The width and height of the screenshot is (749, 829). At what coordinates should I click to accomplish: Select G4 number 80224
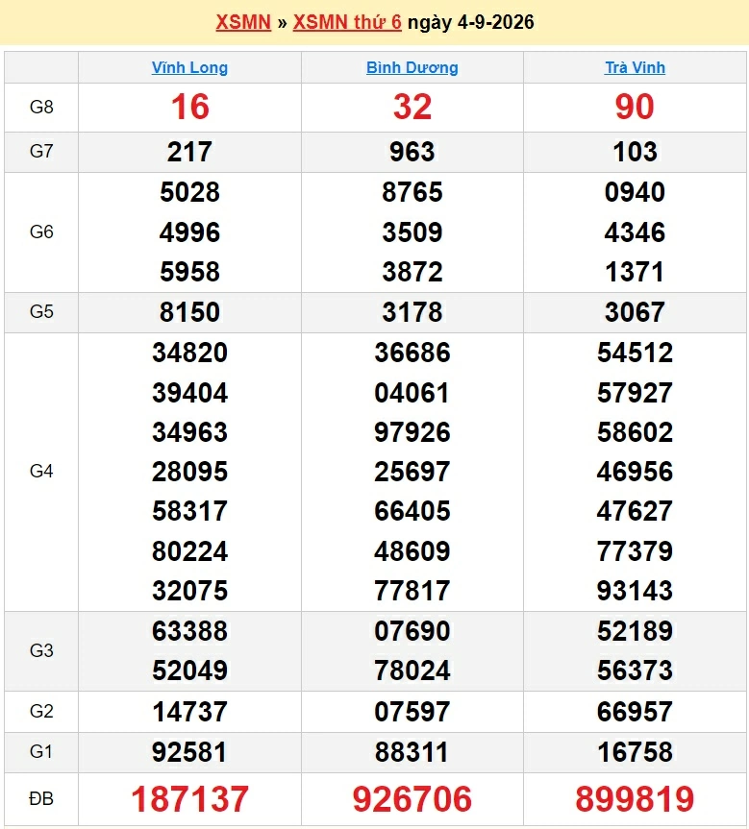(x=190, y=551)
